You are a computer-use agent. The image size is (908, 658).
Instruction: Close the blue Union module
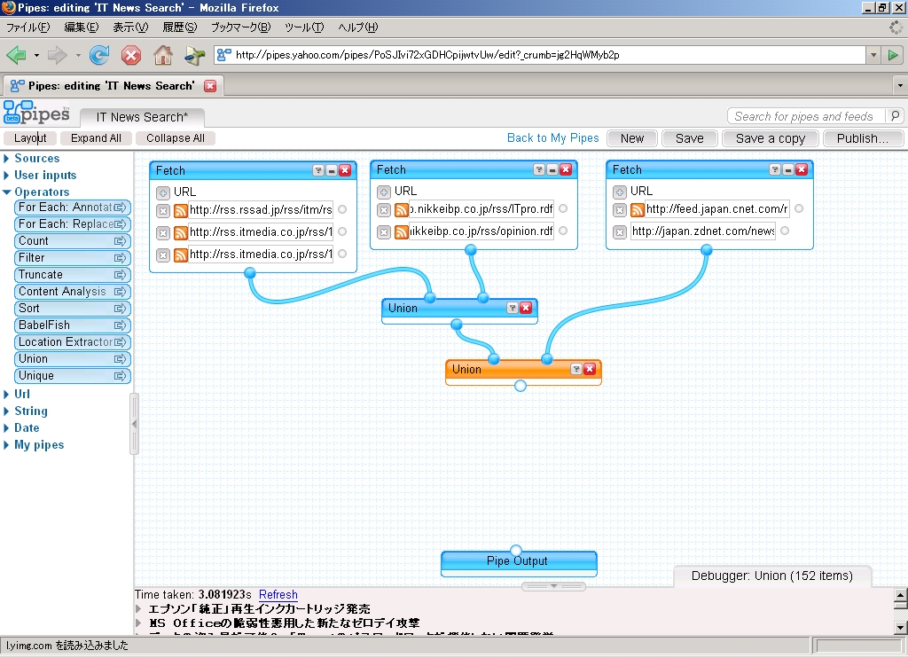click(526, 308)
